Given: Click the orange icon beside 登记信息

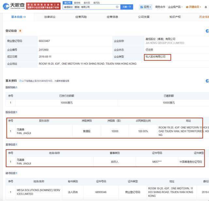Looking at the screenshot, I should pyautogui.click(x=20, y=31).
